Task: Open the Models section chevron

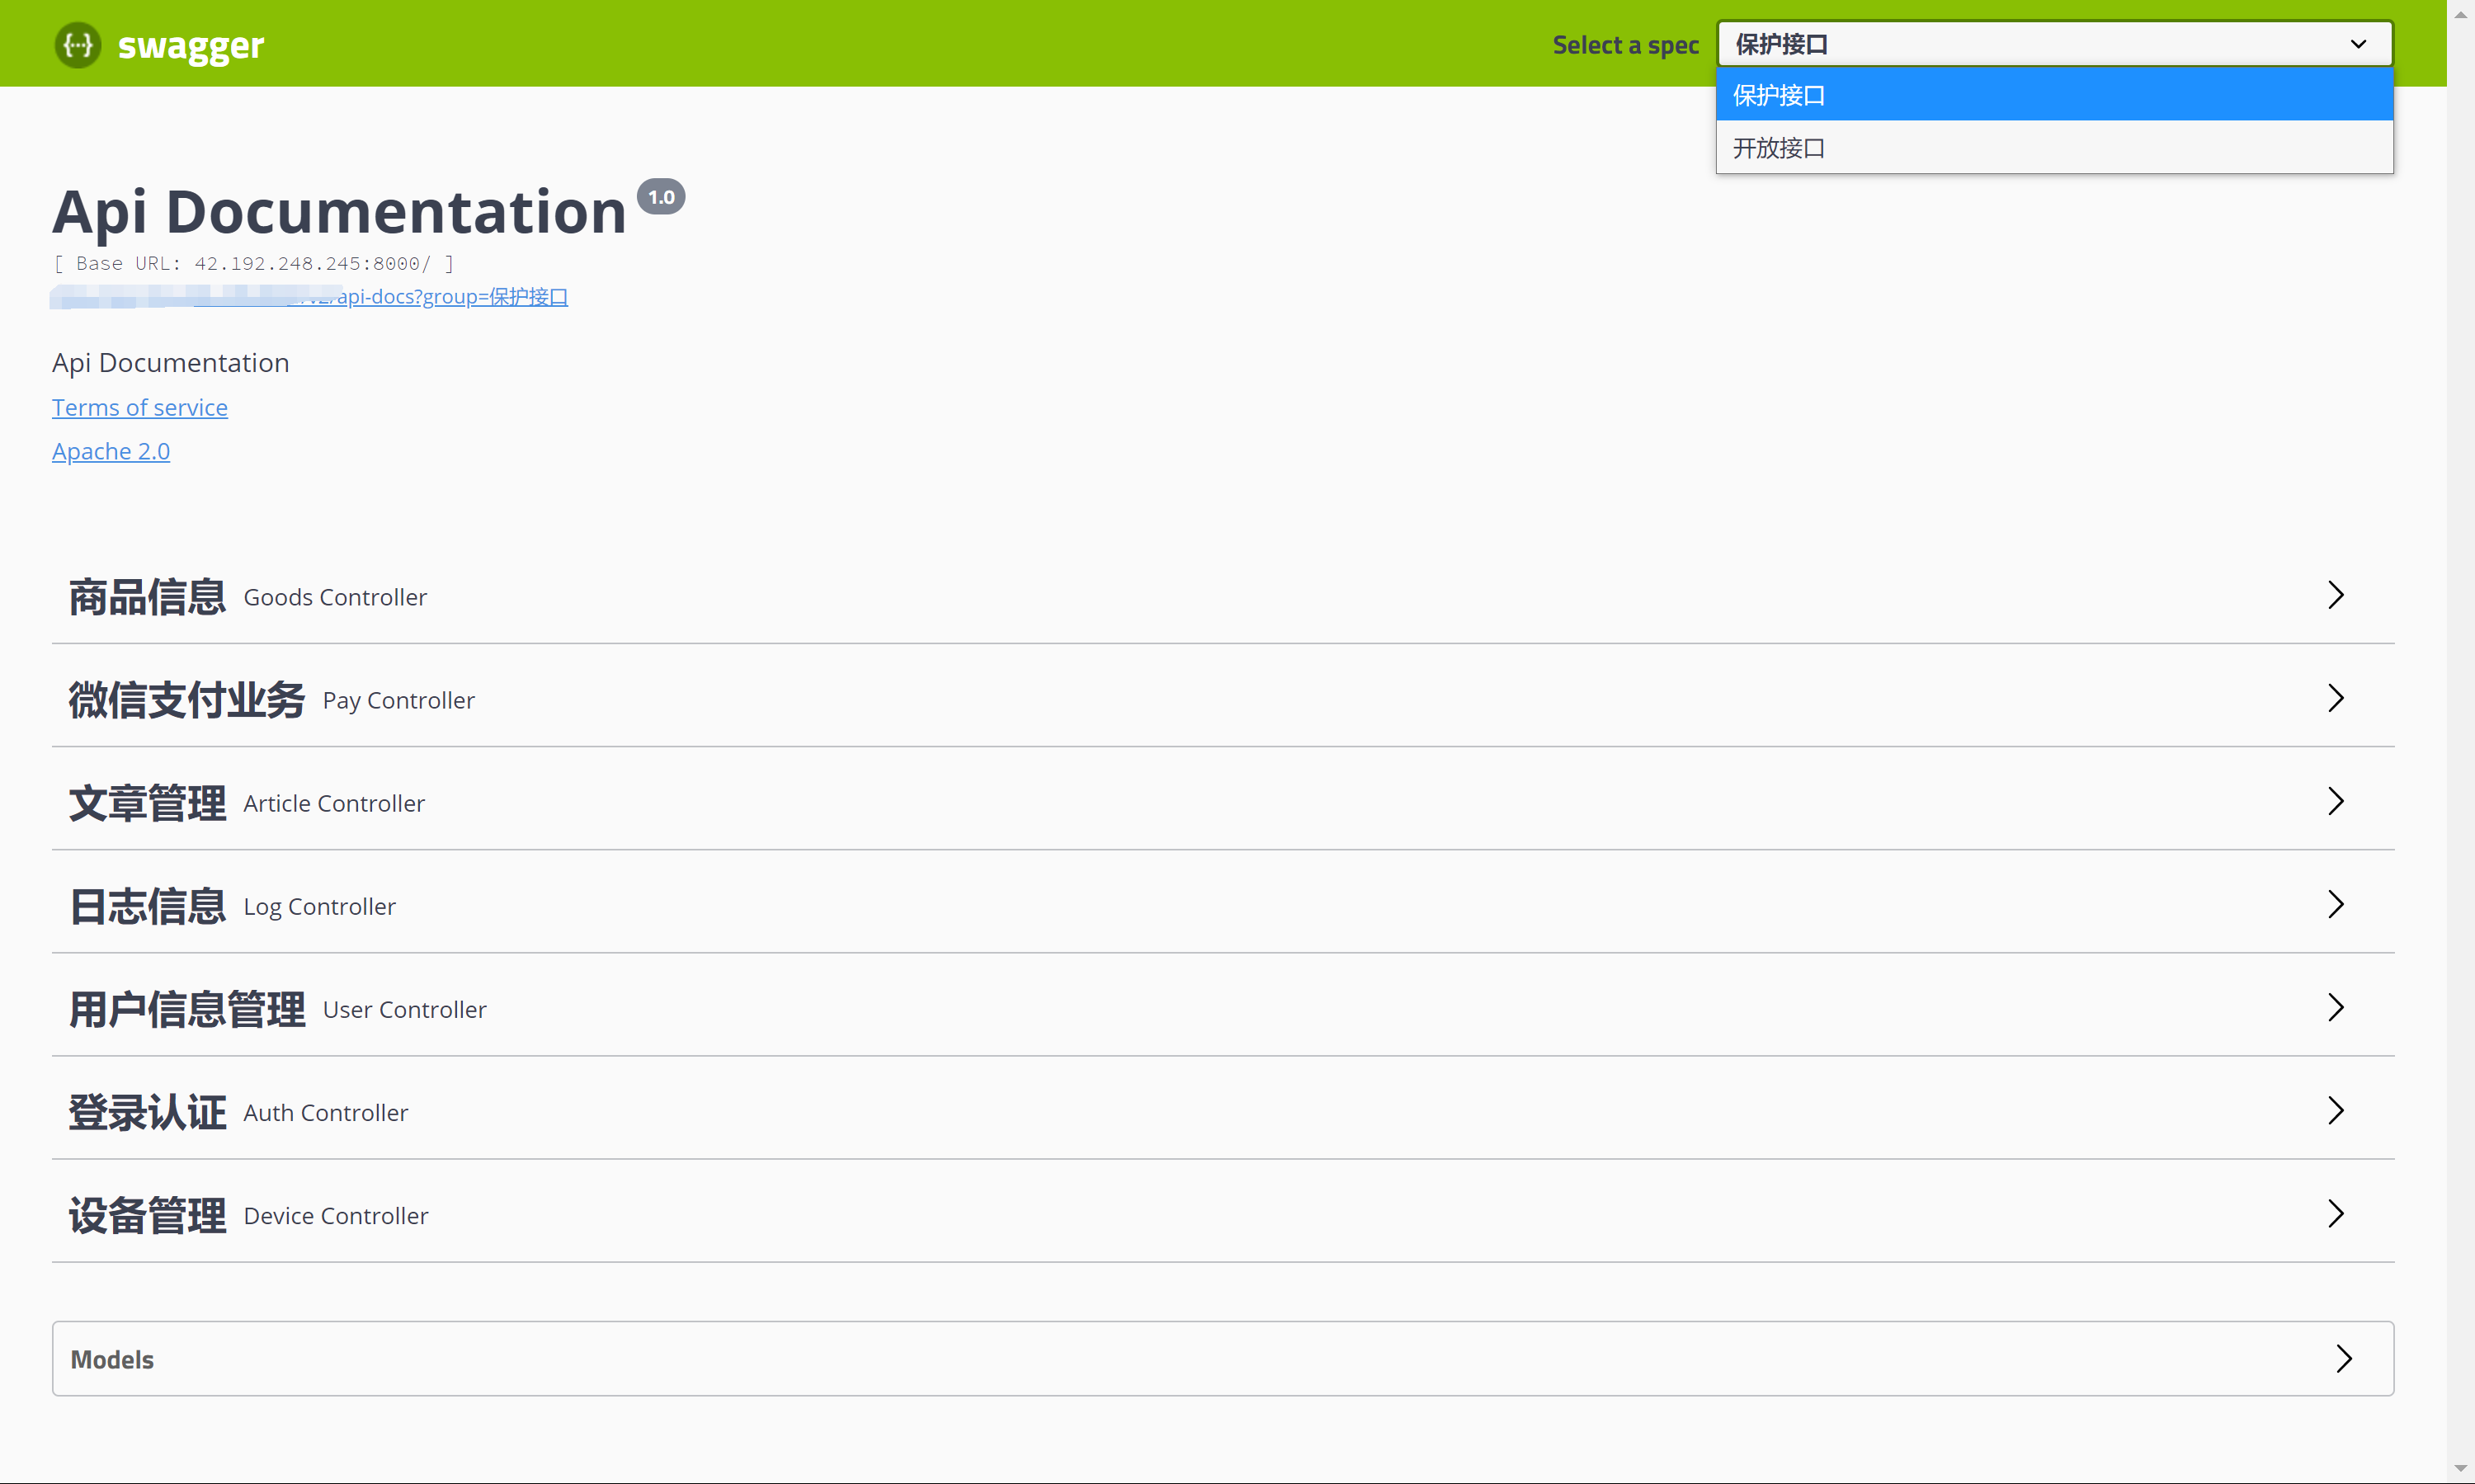Action: click(x=2344, y=1358)
